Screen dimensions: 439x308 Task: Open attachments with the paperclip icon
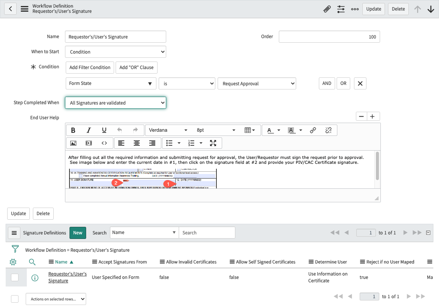click(x=327, y=9)
